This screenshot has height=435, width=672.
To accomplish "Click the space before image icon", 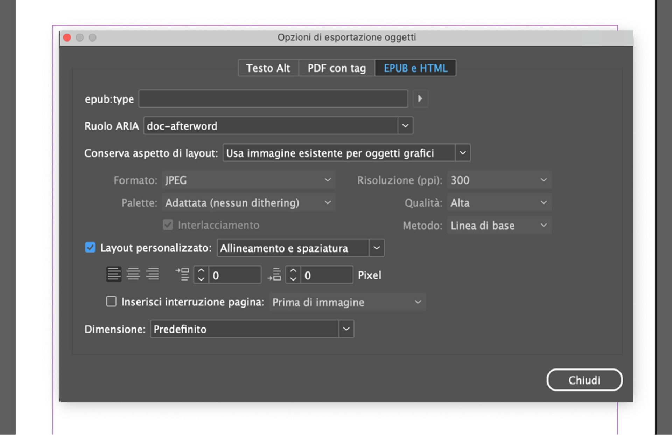I will point(182,274).
